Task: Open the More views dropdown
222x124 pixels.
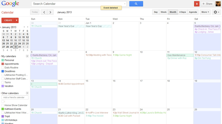Action: (205, 12)
